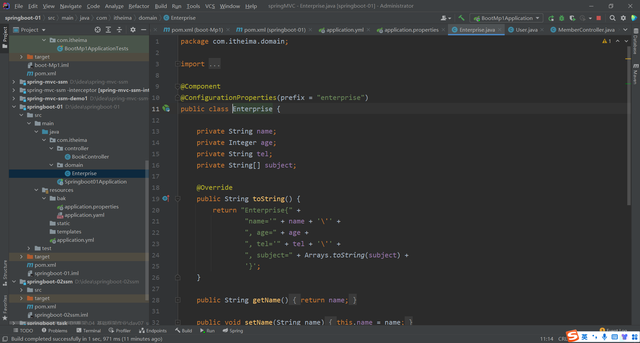Unfold the import block on line 3
The width and height of the screenshot is (640, 343).
click(x=178, y=64)
